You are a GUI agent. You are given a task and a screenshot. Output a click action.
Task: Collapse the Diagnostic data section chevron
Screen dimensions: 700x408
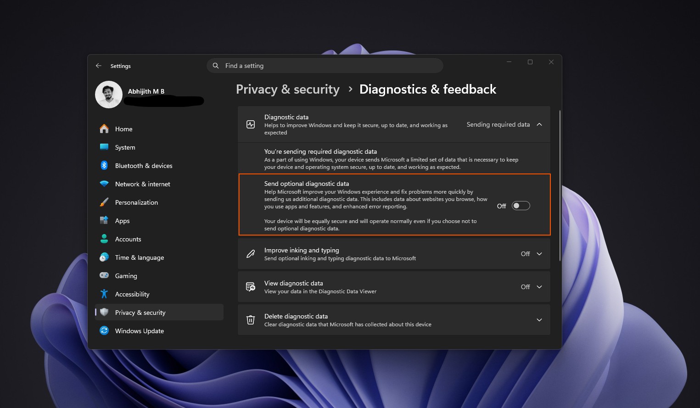click(539, 124)
